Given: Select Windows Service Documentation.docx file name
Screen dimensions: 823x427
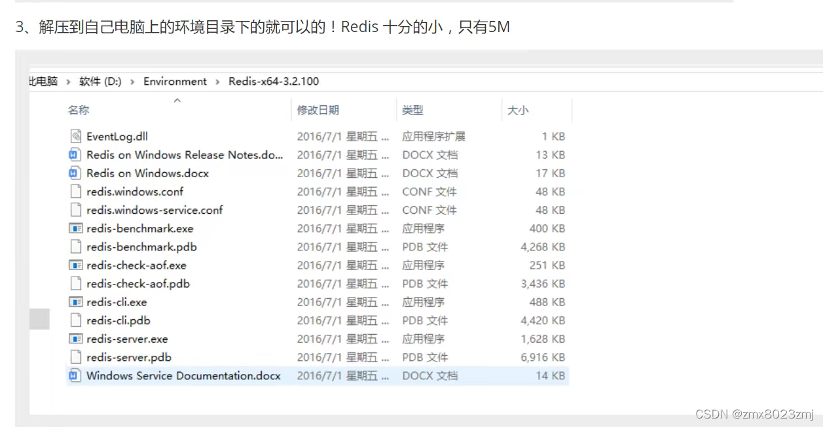Looking at the screenshot, I should (183, 375).
